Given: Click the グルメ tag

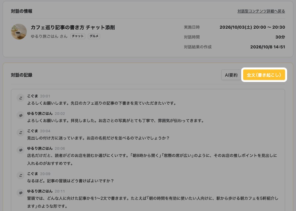Looking at the screenshot, I should [94, 36].
